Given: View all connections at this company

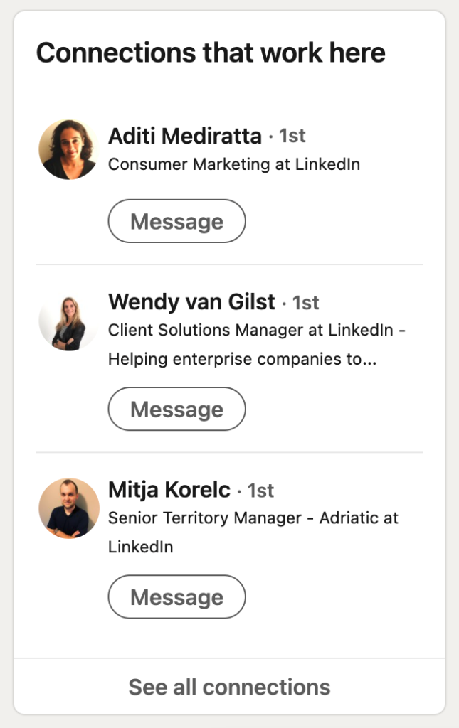Looking at the screenshot, I should tap(229, 687).
